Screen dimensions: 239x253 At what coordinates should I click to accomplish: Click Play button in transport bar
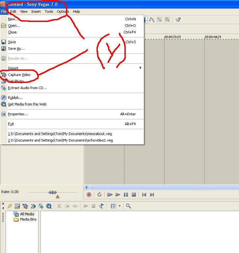coord(118,195)
